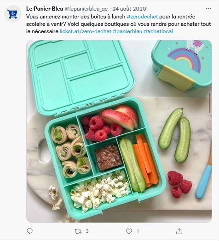The width and height of the screenshot is (219, 241).
Task: Click the like count of 1
Action: tap(138, 231)
